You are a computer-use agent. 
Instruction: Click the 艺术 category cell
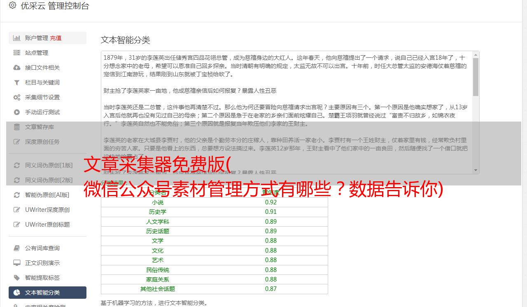point(158,260)
